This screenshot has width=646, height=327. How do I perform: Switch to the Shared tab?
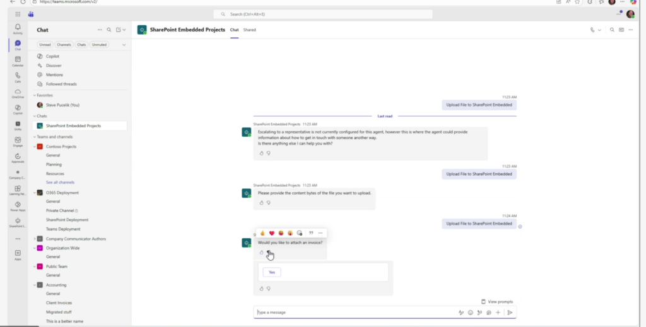click(249, 30)
